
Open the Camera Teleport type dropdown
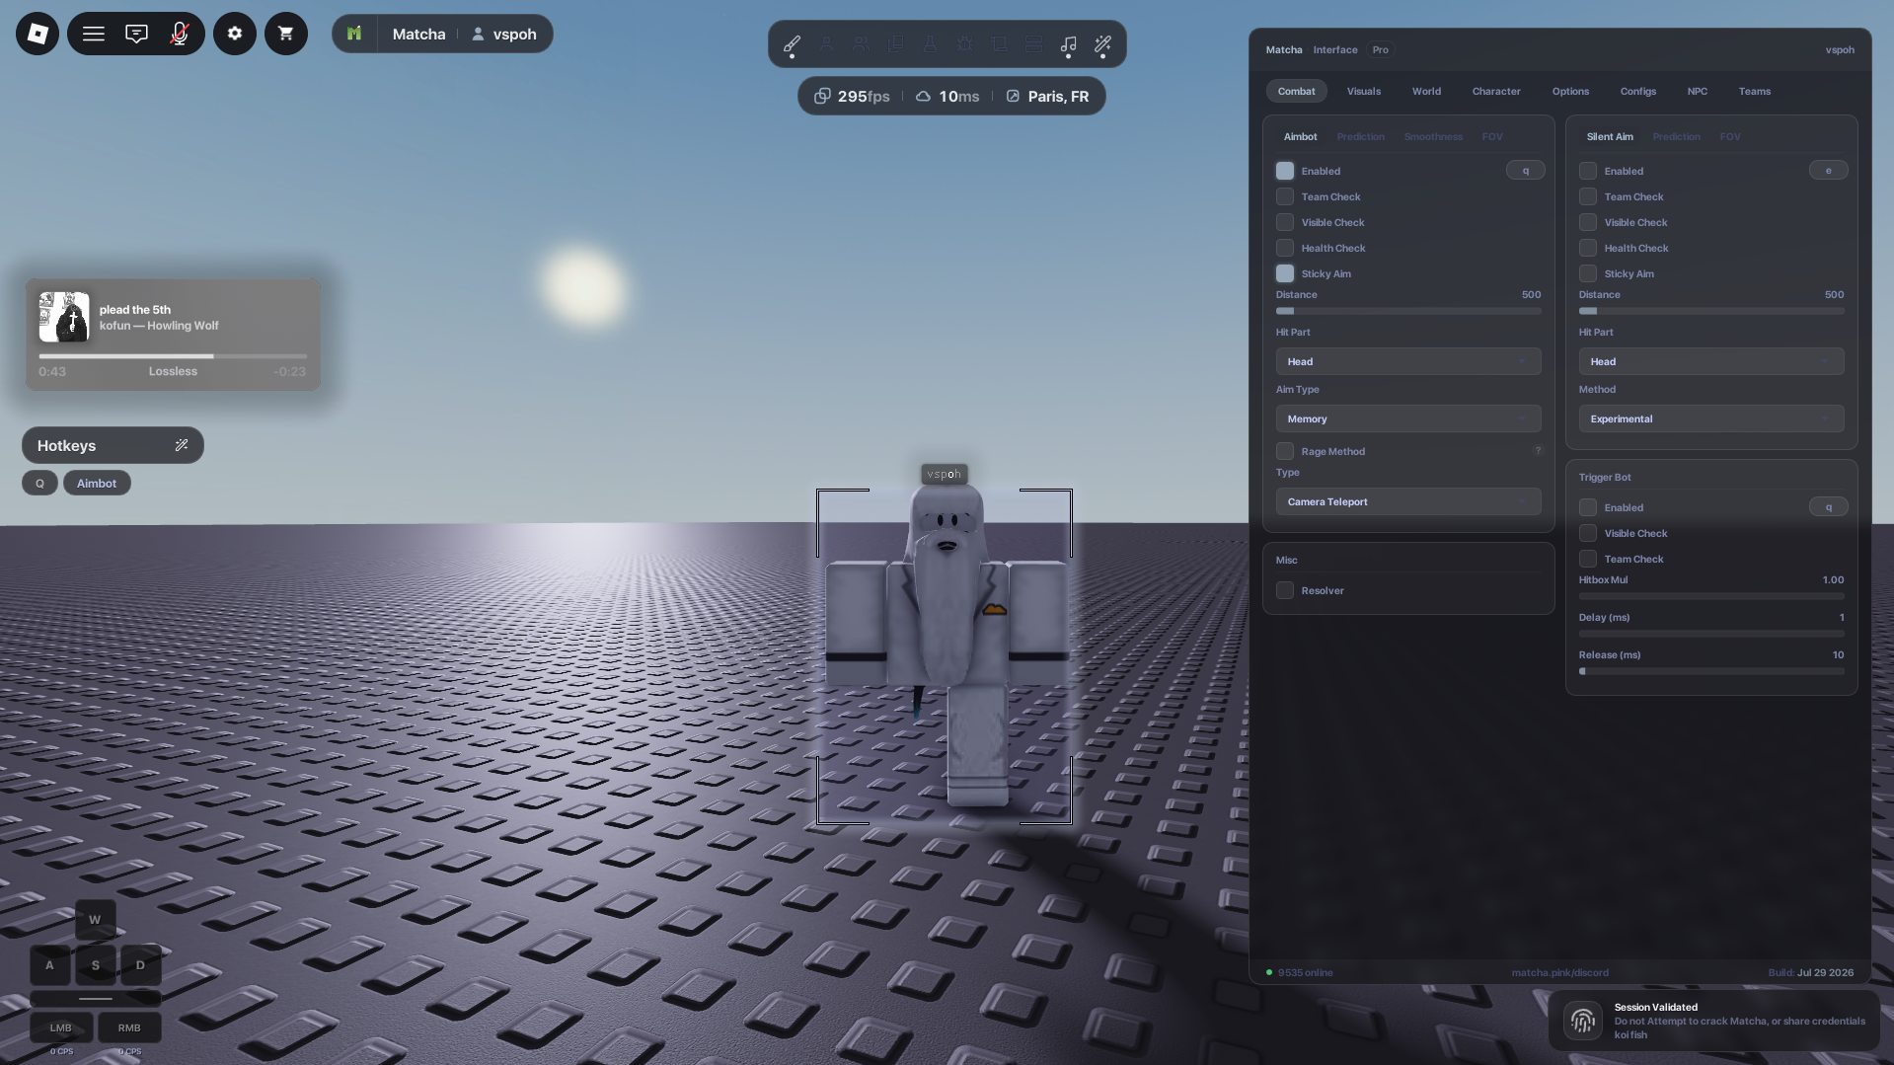1407,501
